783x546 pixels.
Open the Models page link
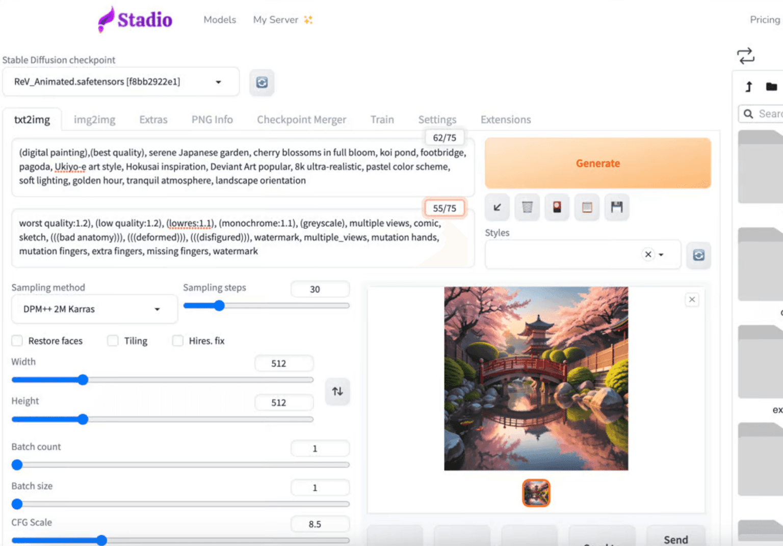(x=220, y=20)
